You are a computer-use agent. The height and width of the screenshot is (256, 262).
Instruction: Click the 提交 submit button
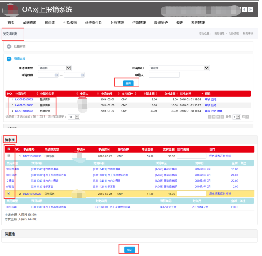click(x=129, y=249)
